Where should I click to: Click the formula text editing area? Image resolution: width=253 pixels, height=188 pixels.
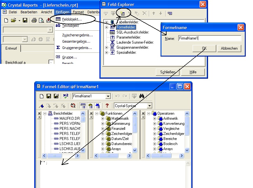[113, 174]
